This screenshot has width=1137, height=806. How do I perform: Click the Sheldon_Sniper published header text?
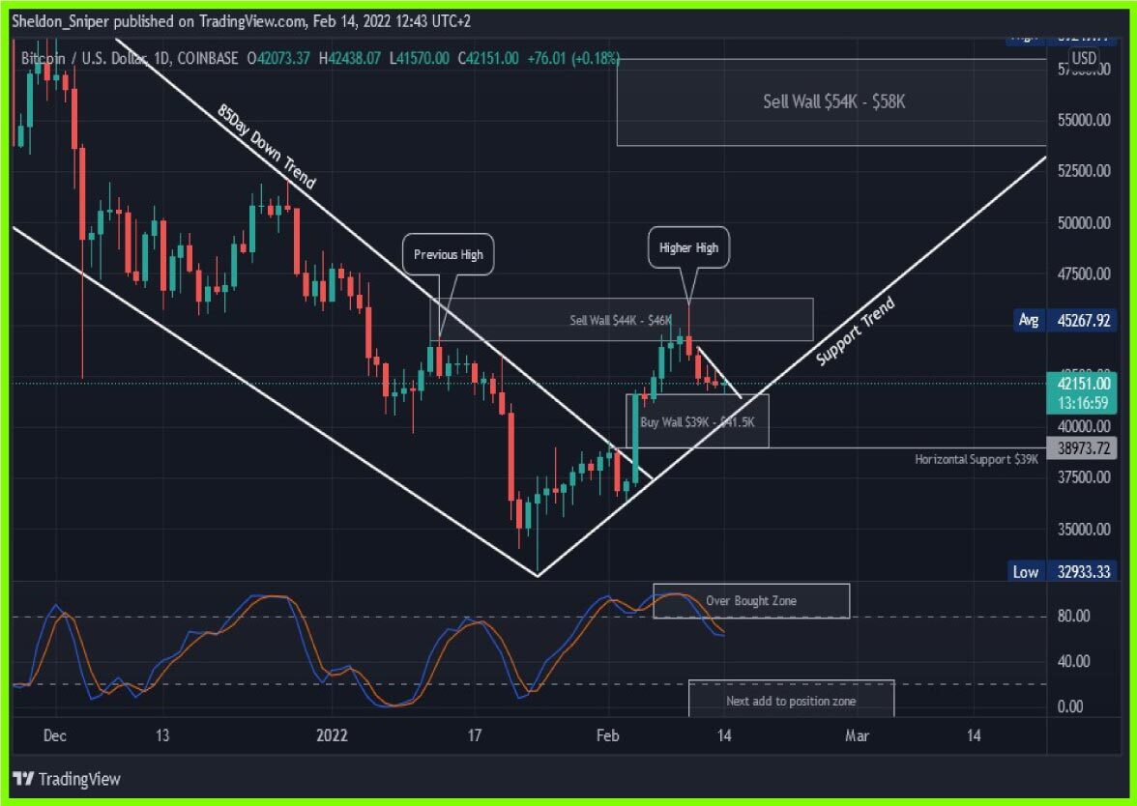point(241,21)
